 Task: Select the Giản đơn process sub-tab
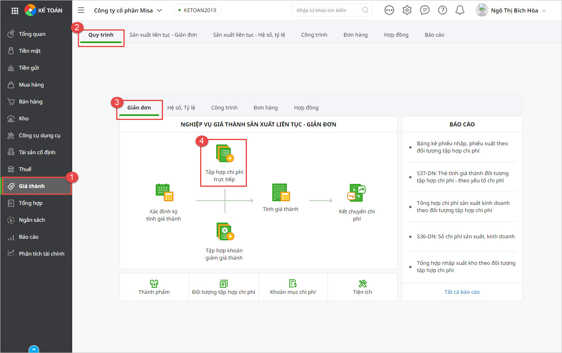pos(139,108)
